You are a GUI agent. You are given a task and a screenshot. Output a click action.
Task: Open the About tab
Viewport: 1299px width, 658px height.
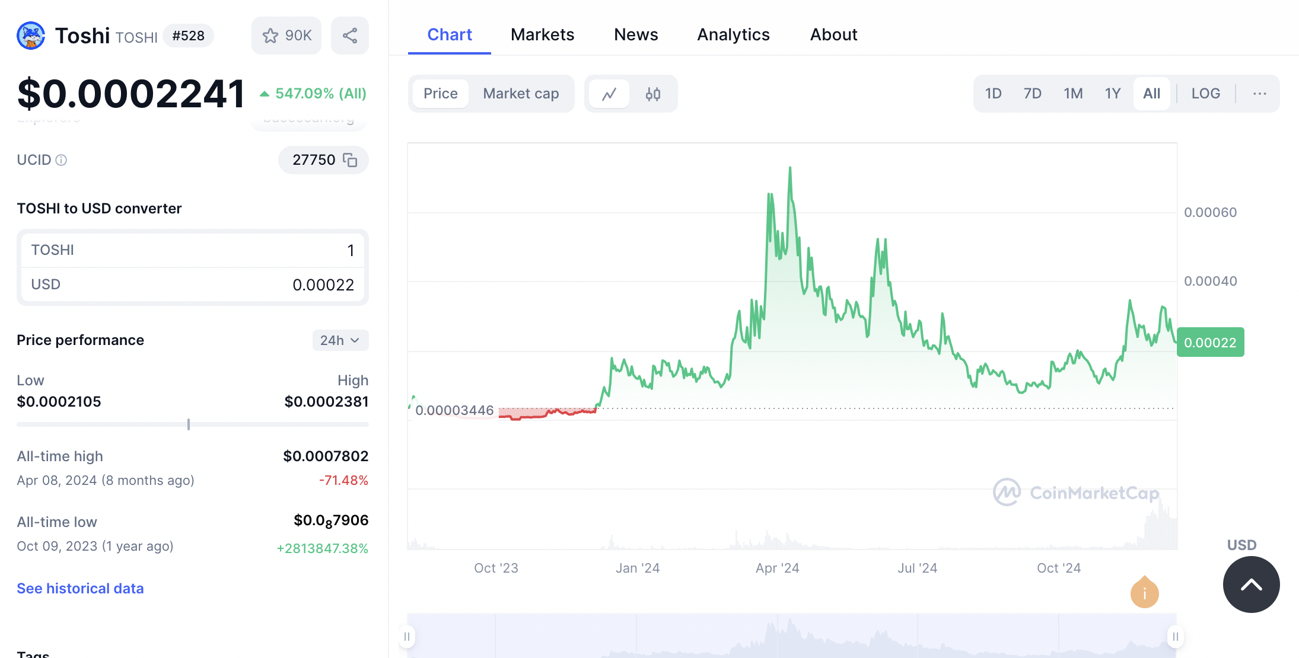833,34
